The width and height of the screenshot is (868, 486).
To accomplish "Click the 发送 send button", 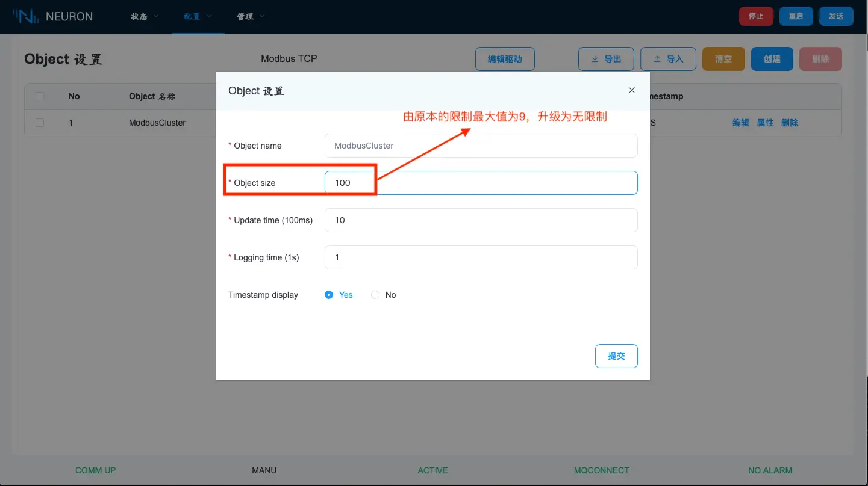I will click(836, 16).
